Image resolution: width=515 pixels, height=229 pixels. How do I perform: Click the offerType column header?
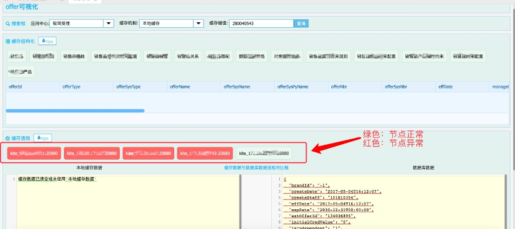87,87
